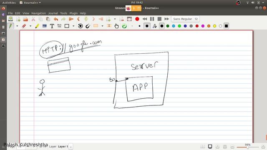Pick the red color swatch

[x=197, y=26]
